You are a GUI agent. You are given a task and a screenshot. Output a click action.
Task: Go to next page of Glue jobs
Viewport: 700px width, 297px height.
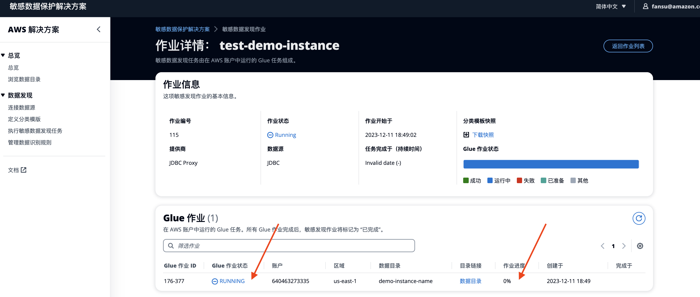(x=624, y=246)
